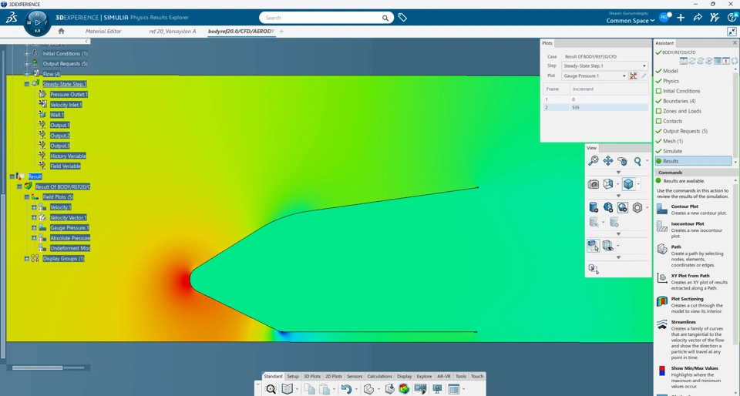Toggle the Zones and Loads checkbox
The image size is (740, 396).
tap(659, 111)
